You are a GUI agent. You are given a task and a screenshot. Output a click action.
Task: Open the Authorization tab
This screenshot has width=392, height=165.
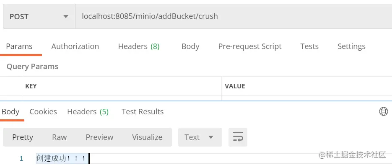click(x=75, y=46)
